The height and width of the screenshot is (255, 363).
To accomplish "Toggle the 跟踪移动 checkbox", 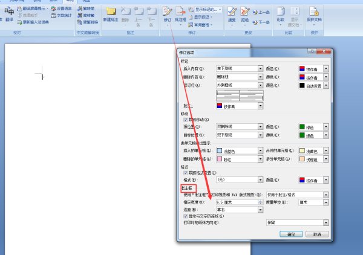I will pyautogui.click(x=186, y=120).
